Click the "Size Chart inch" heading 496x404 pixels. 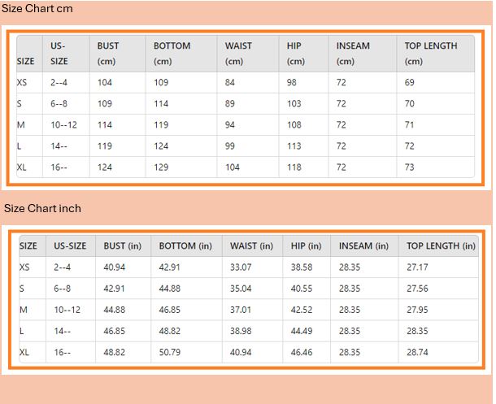[42, 208]
